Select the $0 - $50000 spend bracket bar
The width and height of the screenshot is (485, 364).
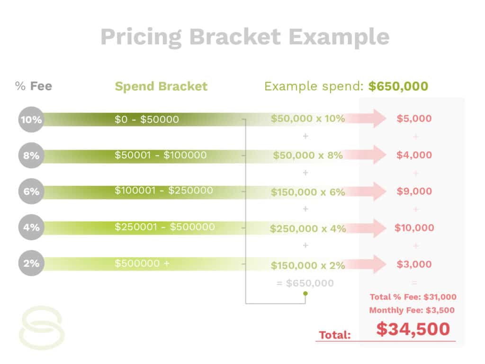[x=145, y=120]
